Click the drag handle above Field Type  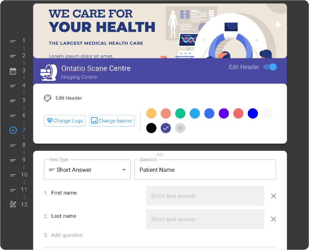[160, 155]
